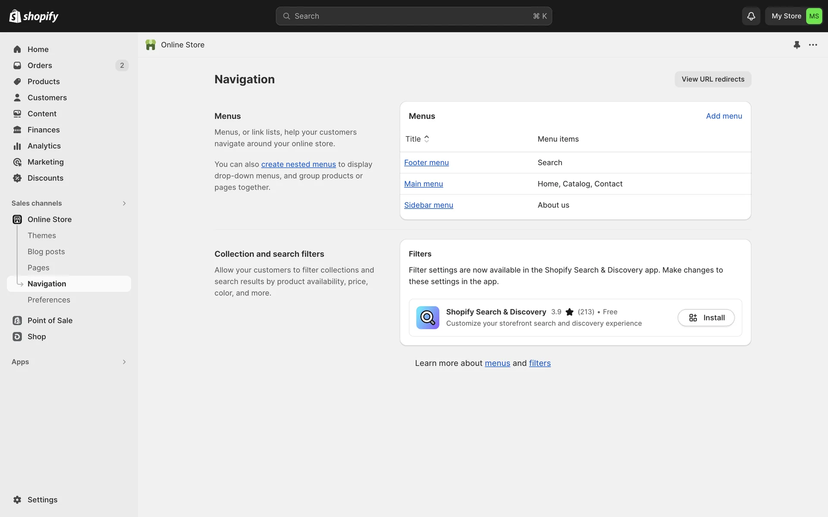Select Themes under Online Store
The image size is (828, 517).
point(42,235)
